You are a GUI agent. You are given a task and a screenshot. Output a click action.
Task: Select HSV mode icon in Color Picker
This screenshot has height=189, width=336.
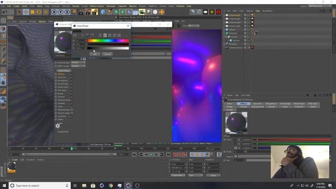coord(105,35)
